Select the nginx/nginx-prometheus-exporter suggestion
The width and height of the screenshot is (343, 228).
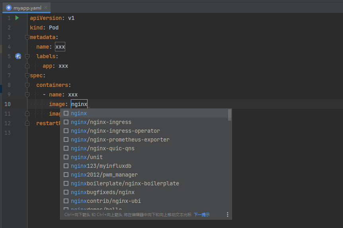coord(120,140)
